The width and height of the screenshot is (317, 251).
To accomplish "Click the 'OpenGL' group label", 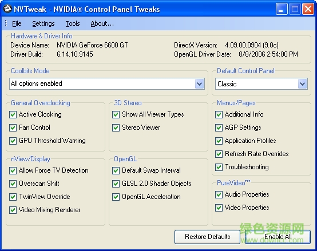I will point(125,159).
